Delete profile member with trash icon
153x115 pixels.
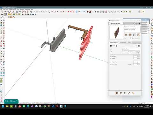pos(139,46)
